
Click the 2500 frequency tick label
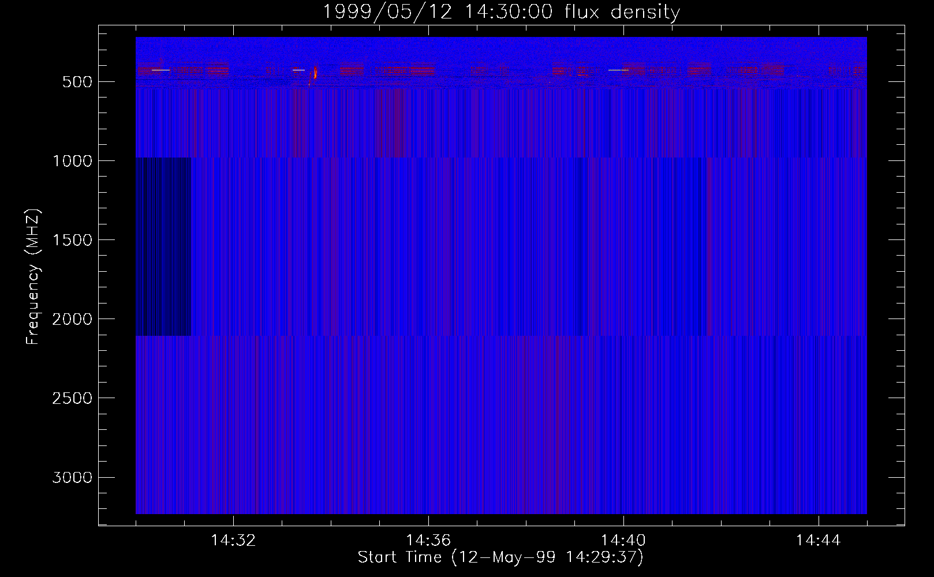click(x=72, y=398)
